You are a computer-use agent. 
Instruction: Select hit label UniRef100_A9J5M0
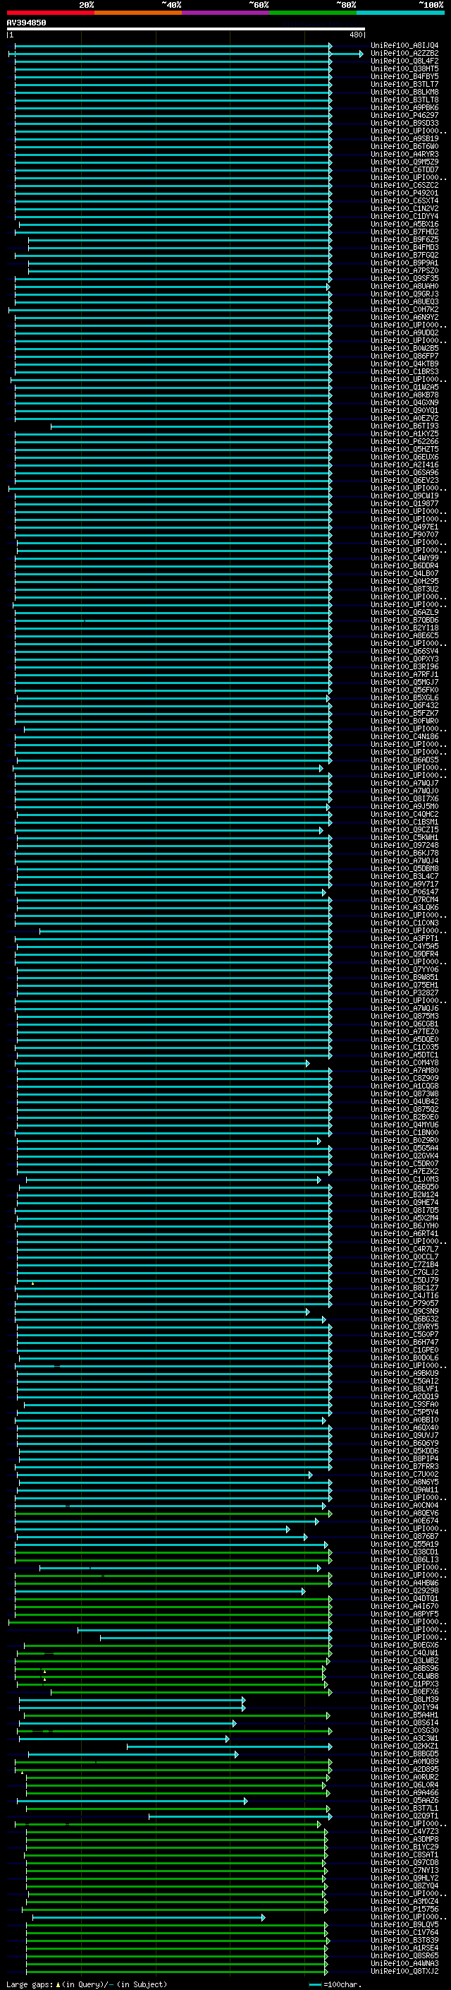[x=404, y=806]
